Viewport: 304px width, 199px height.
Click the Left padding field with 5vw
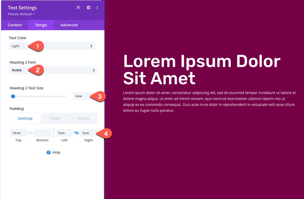tap(65, 133)
